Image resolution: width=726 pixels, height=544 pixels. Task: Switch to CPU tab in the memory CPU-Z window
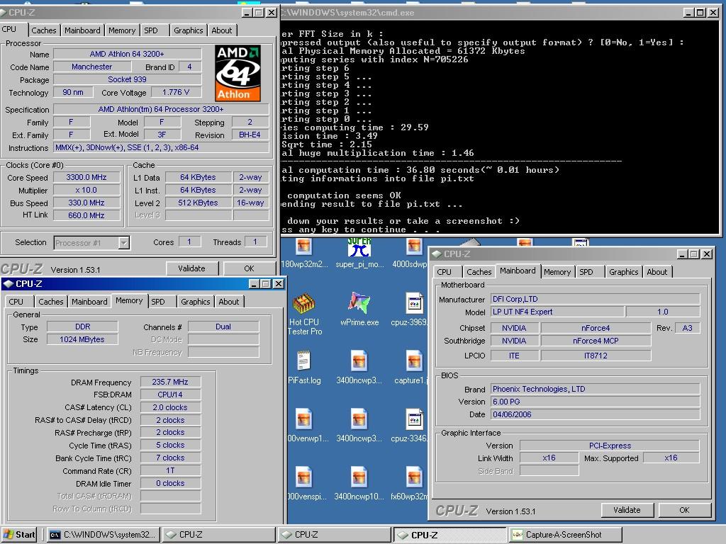[x=16, y=302]
